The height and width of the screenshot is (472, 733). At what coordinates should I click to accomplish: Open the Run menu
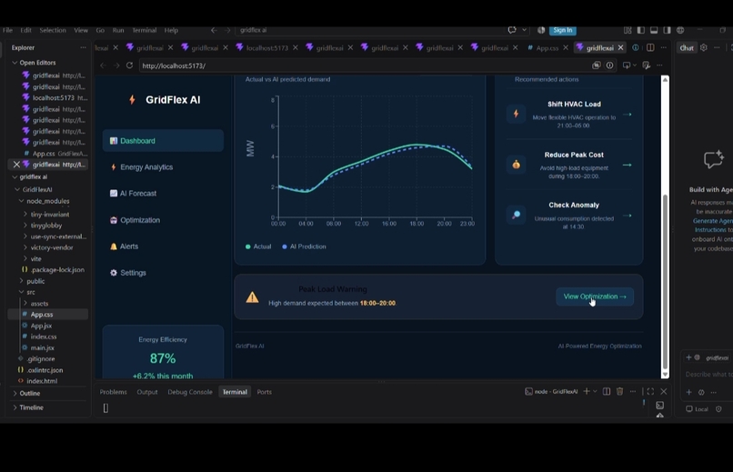[x=118, y=30]
